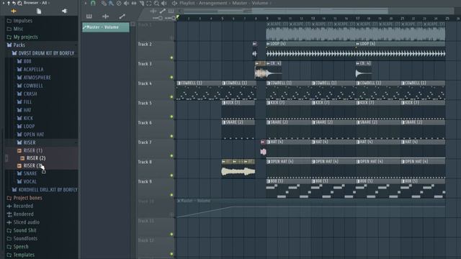Toggle the magnet snap icon in playlist toolbar

(x=93, y=3)
